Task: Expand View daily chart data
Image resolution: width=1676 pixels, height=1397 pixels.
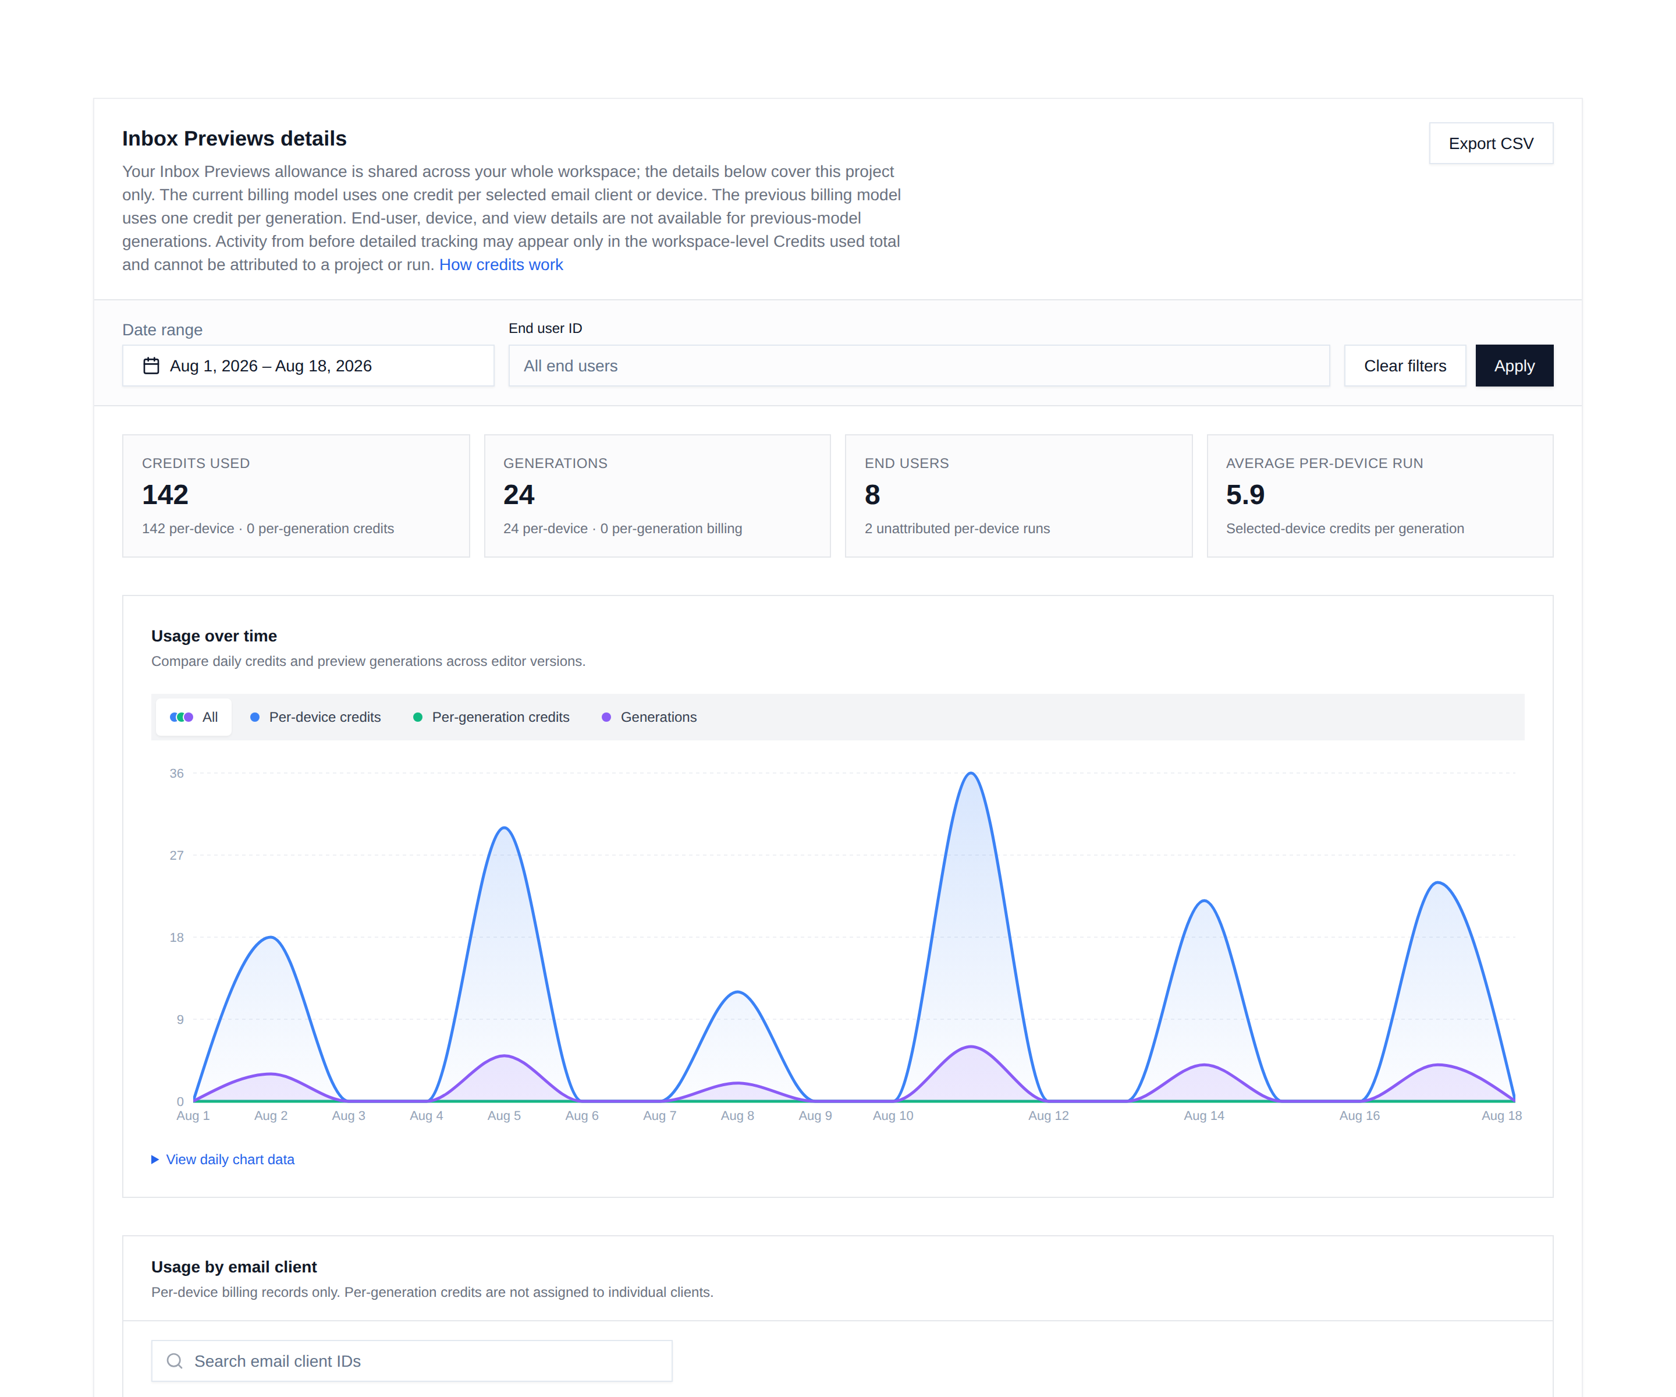Action: click(x=223, y=1159)
